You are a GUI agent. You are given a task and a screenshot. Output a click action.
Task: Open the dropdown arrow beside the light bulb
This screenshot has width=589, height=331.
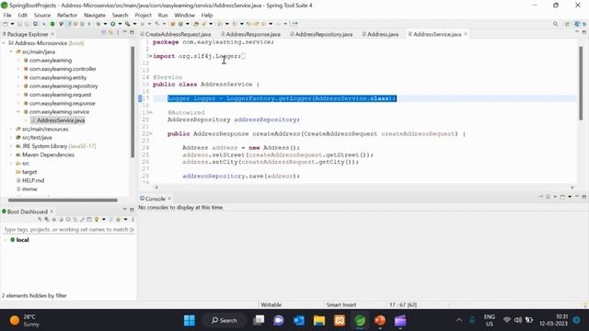point(104,219)
